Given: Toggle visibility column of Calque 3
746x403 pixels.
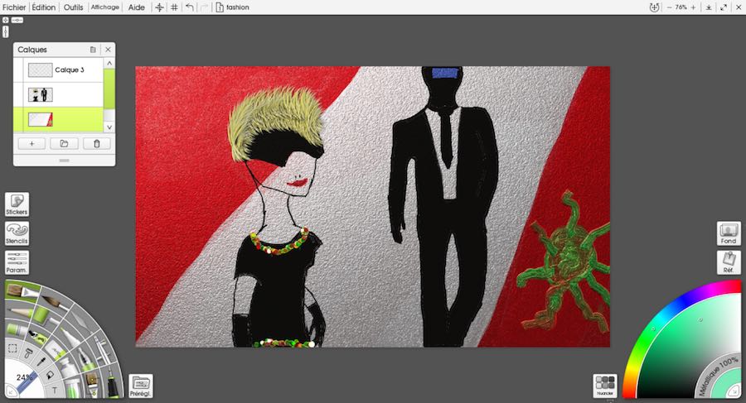Looking at the screenshot, I should click(x=18, y=70).
